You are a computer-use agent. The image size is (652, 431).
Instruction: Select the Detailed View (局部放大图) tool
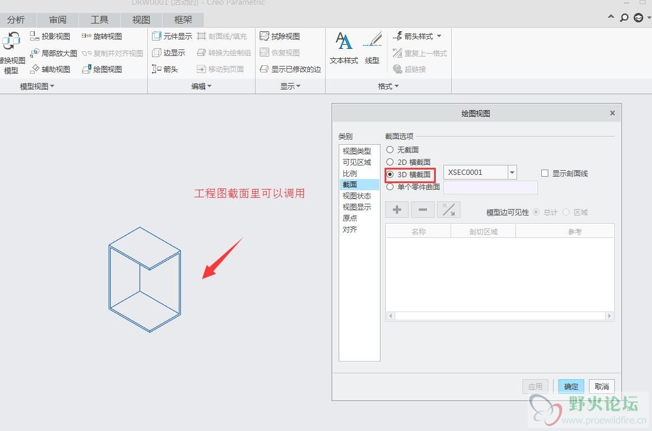[x=53, y=53]
